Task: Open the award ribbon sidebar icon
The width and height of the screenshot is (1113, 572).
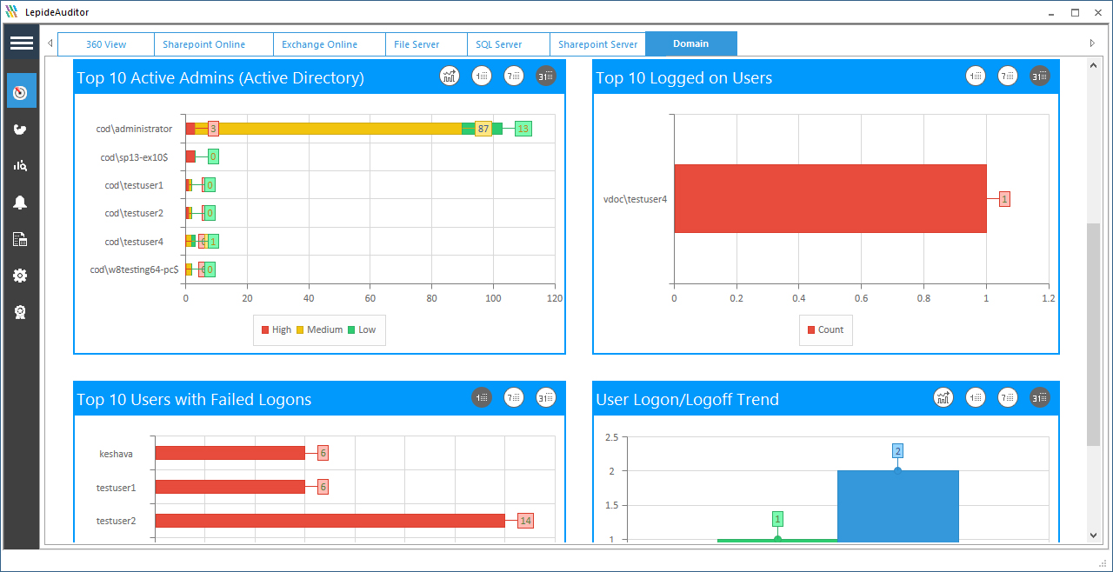Action: click(21, 312)
